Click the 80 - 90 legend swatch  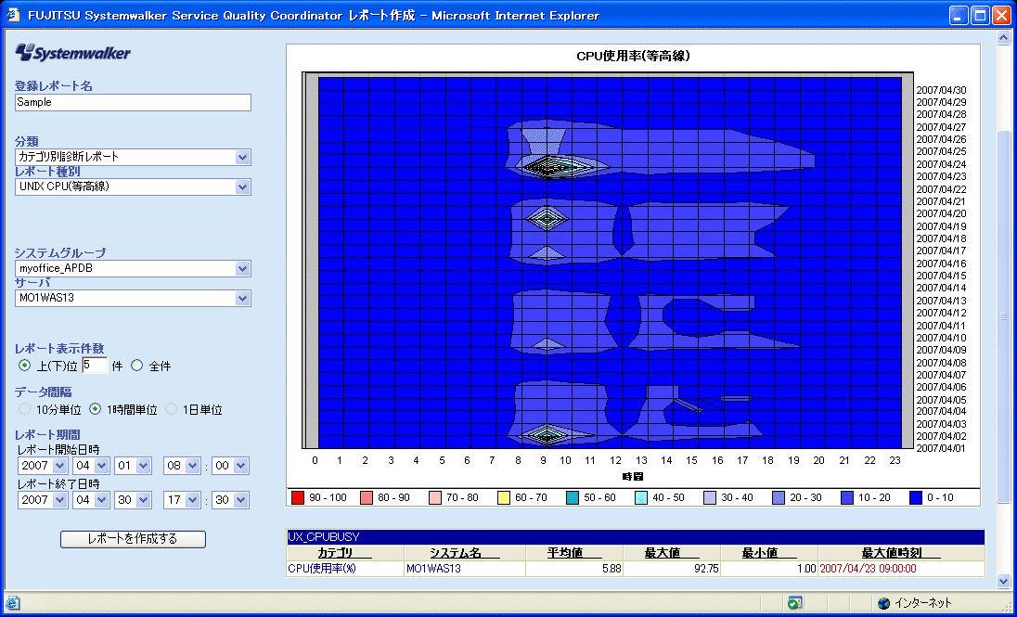point(367,497)
